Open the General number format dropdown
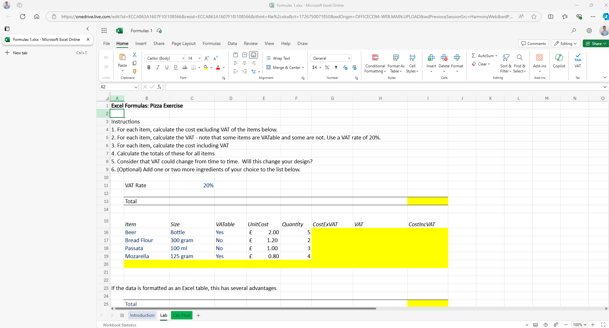Image resolution: width=609 pixels, height=328 pixels. [x=349, y=58]
